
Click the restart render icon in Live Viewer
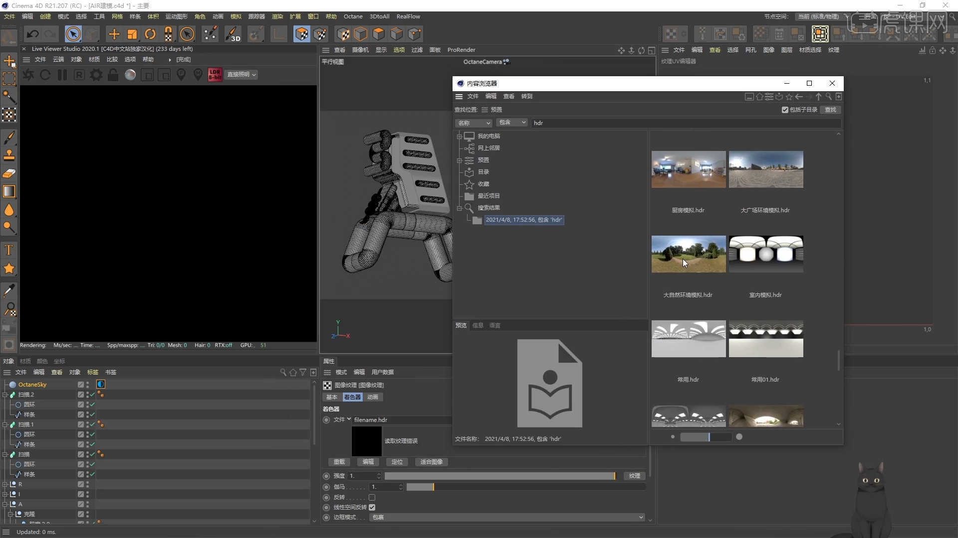[45, 75]
